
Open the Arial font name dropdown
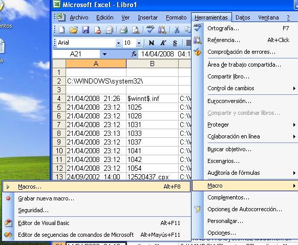coord(118,43)
